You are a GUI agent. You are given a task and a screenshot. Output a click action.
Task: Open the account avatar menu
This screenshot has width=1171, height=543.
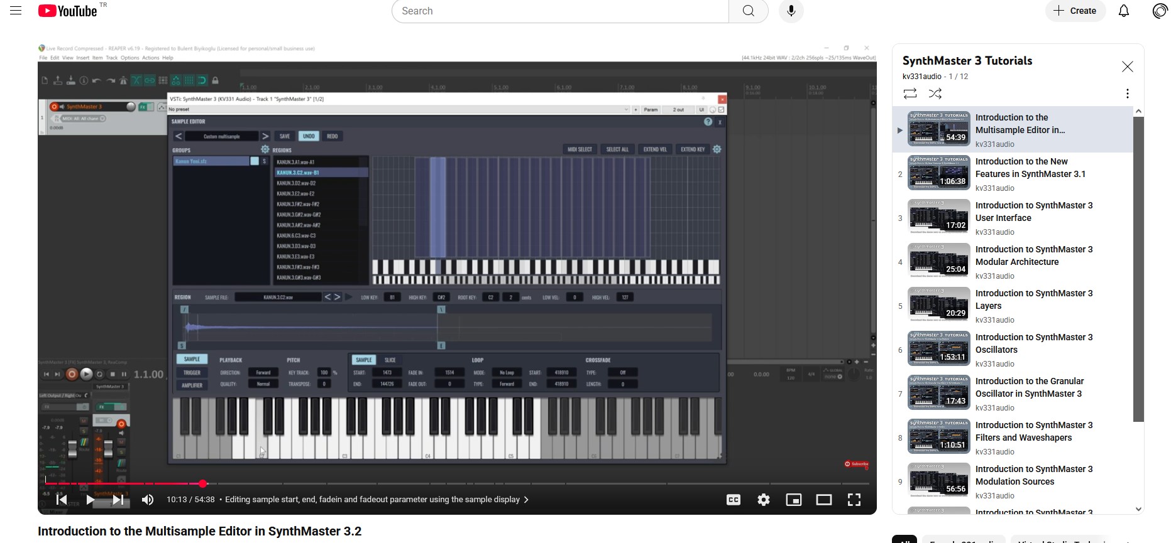(x=1160, y=11)
